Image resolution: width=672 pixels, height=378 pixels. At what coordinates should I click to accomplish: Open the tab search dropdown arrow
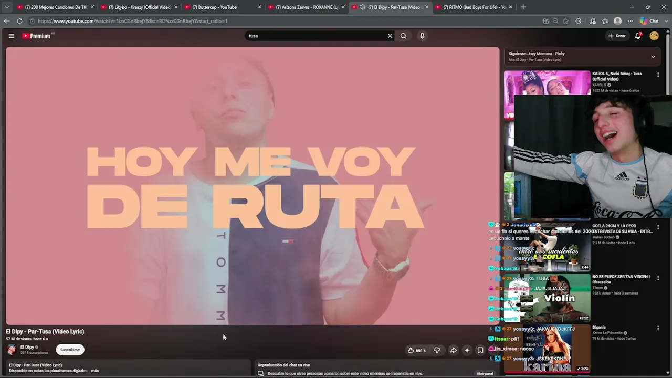click(x=6, y=7)
